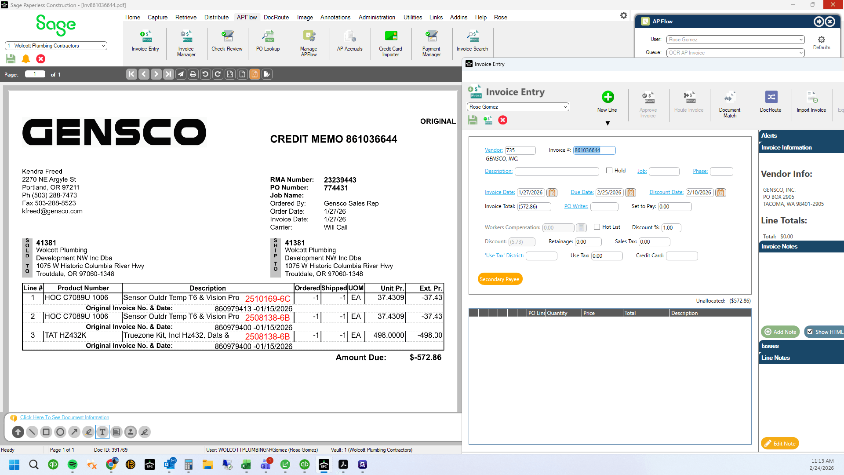Click the highlighted orange fit-page icon
The image size is (844, 475).
click(x=255, y=74)
